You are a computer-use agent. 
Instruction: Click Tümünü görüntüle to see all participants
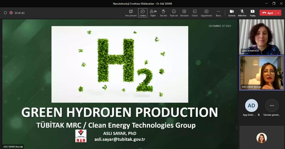pos(272,106)
